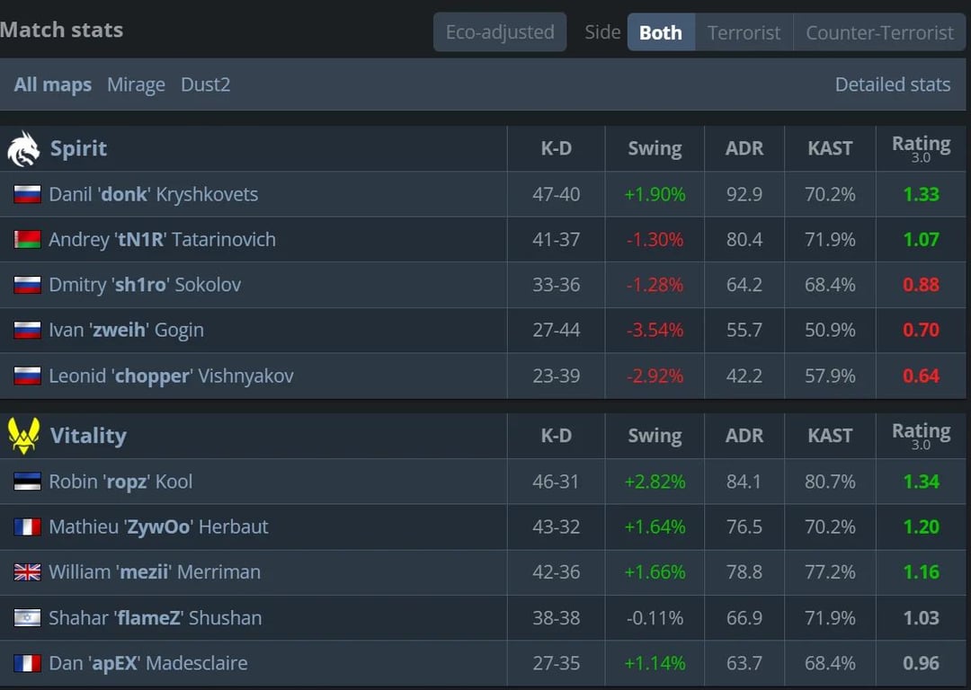The image size is (971, 690).
Task: Click the France flag beside apEX
Action: pyautogui.click(x=27, y=663)
